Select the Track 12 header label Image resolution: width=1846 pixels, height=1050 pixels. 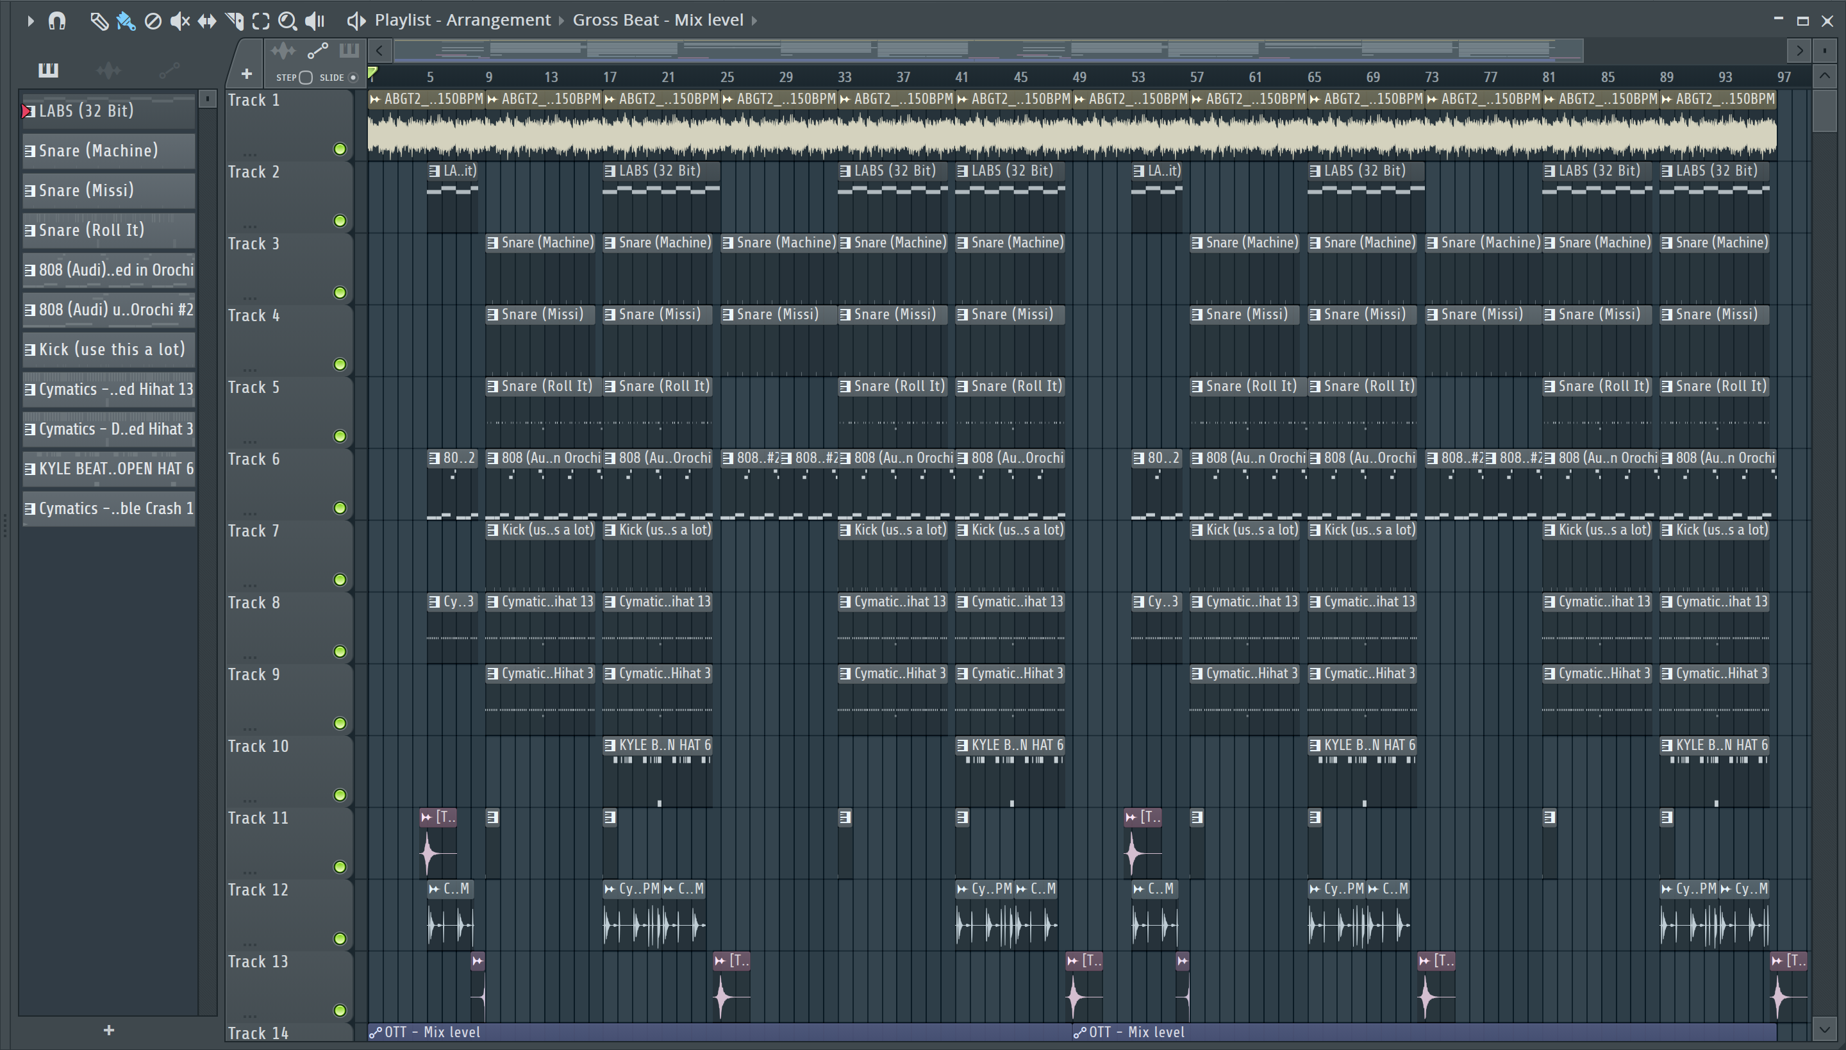tap(258, 890)
